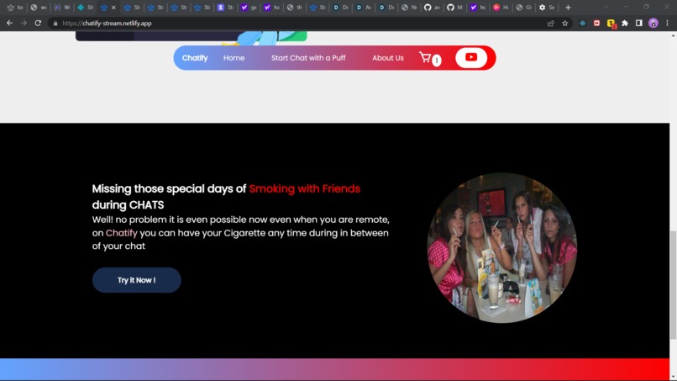This screenshot has width=677, height=381.
Task: Click the Try it Now ! button
Action: (x=136, y=280)
